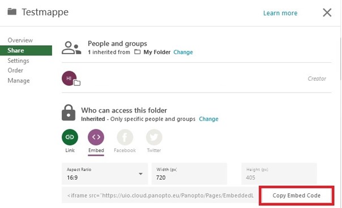Select the Embed share icon

point(96,137)
